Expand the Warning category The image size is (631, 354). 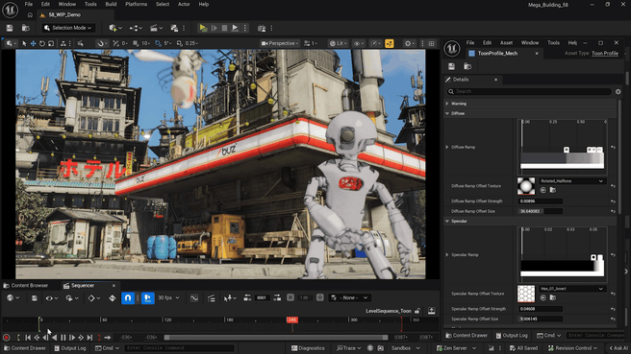(x=447, y=104)
